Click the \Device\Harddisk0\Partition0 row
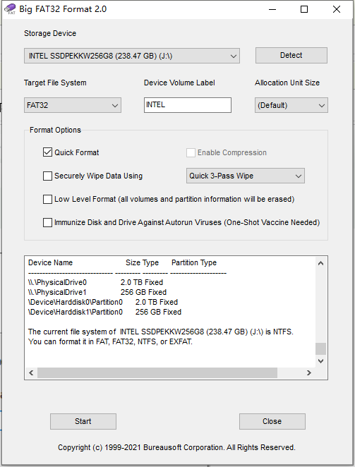355x467 pixels. (x=103, y=302)
